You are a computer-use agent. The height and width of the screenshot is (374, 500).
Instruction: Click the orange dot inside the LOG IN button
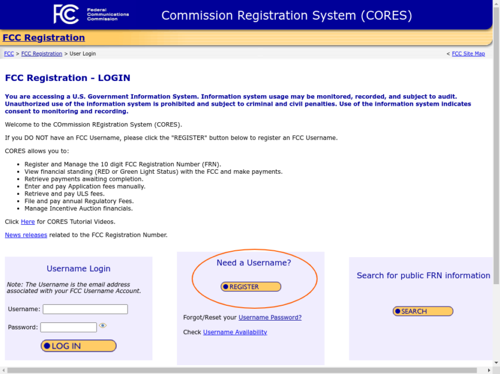(x=47, y=346)
